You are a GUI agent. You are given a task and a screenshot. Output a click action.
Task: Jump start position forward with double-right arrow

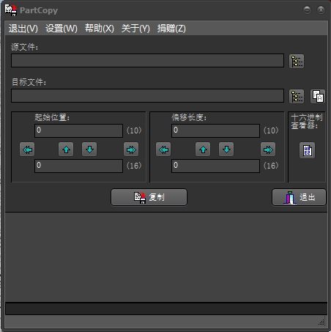[x=131, y=150]
